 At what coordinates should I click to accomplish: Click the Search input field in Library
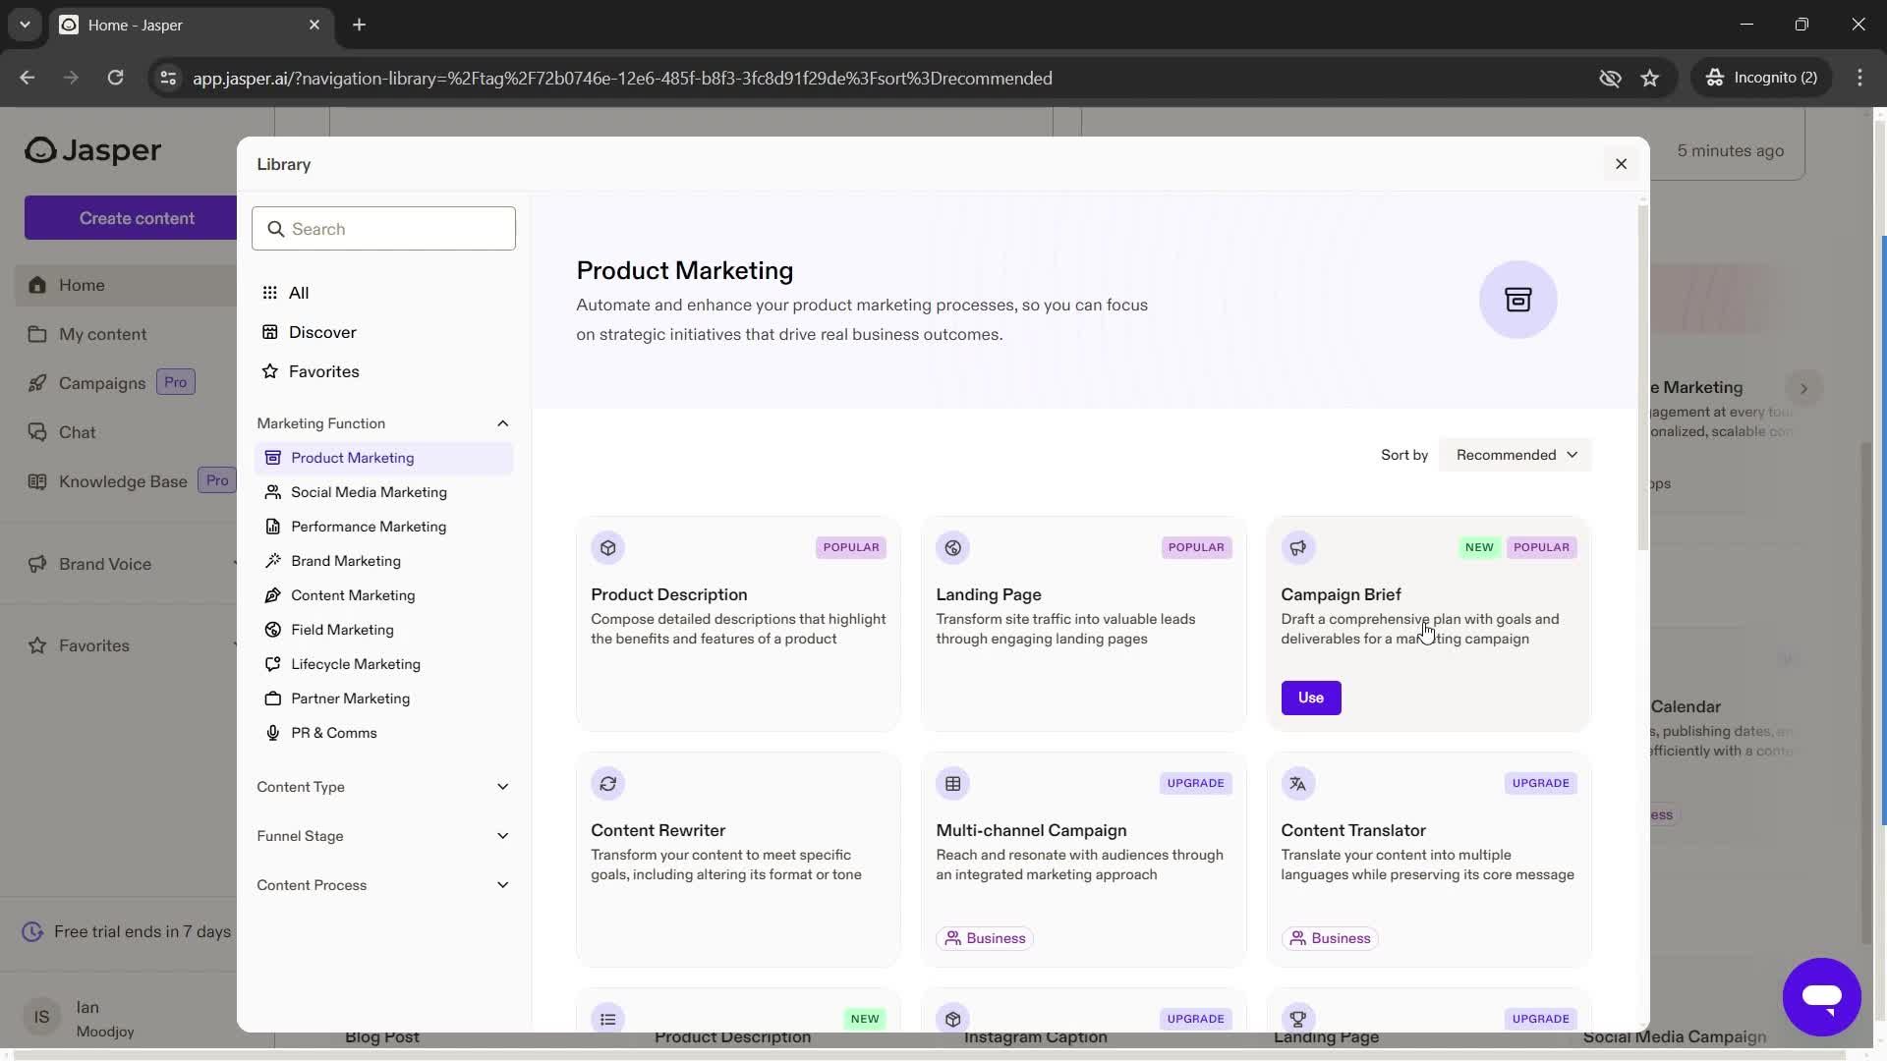383,229
